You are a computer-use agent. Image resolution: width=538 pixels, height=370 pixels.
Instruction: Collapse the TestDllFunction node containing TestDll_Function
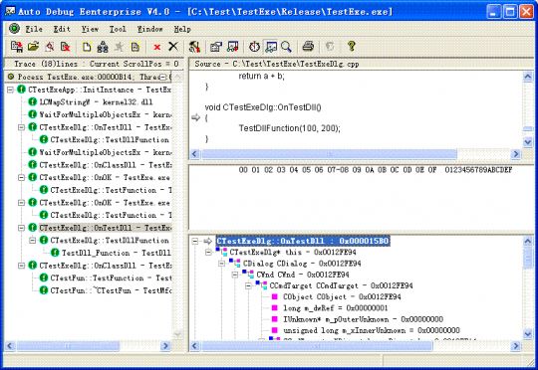(x=33, y=240)
